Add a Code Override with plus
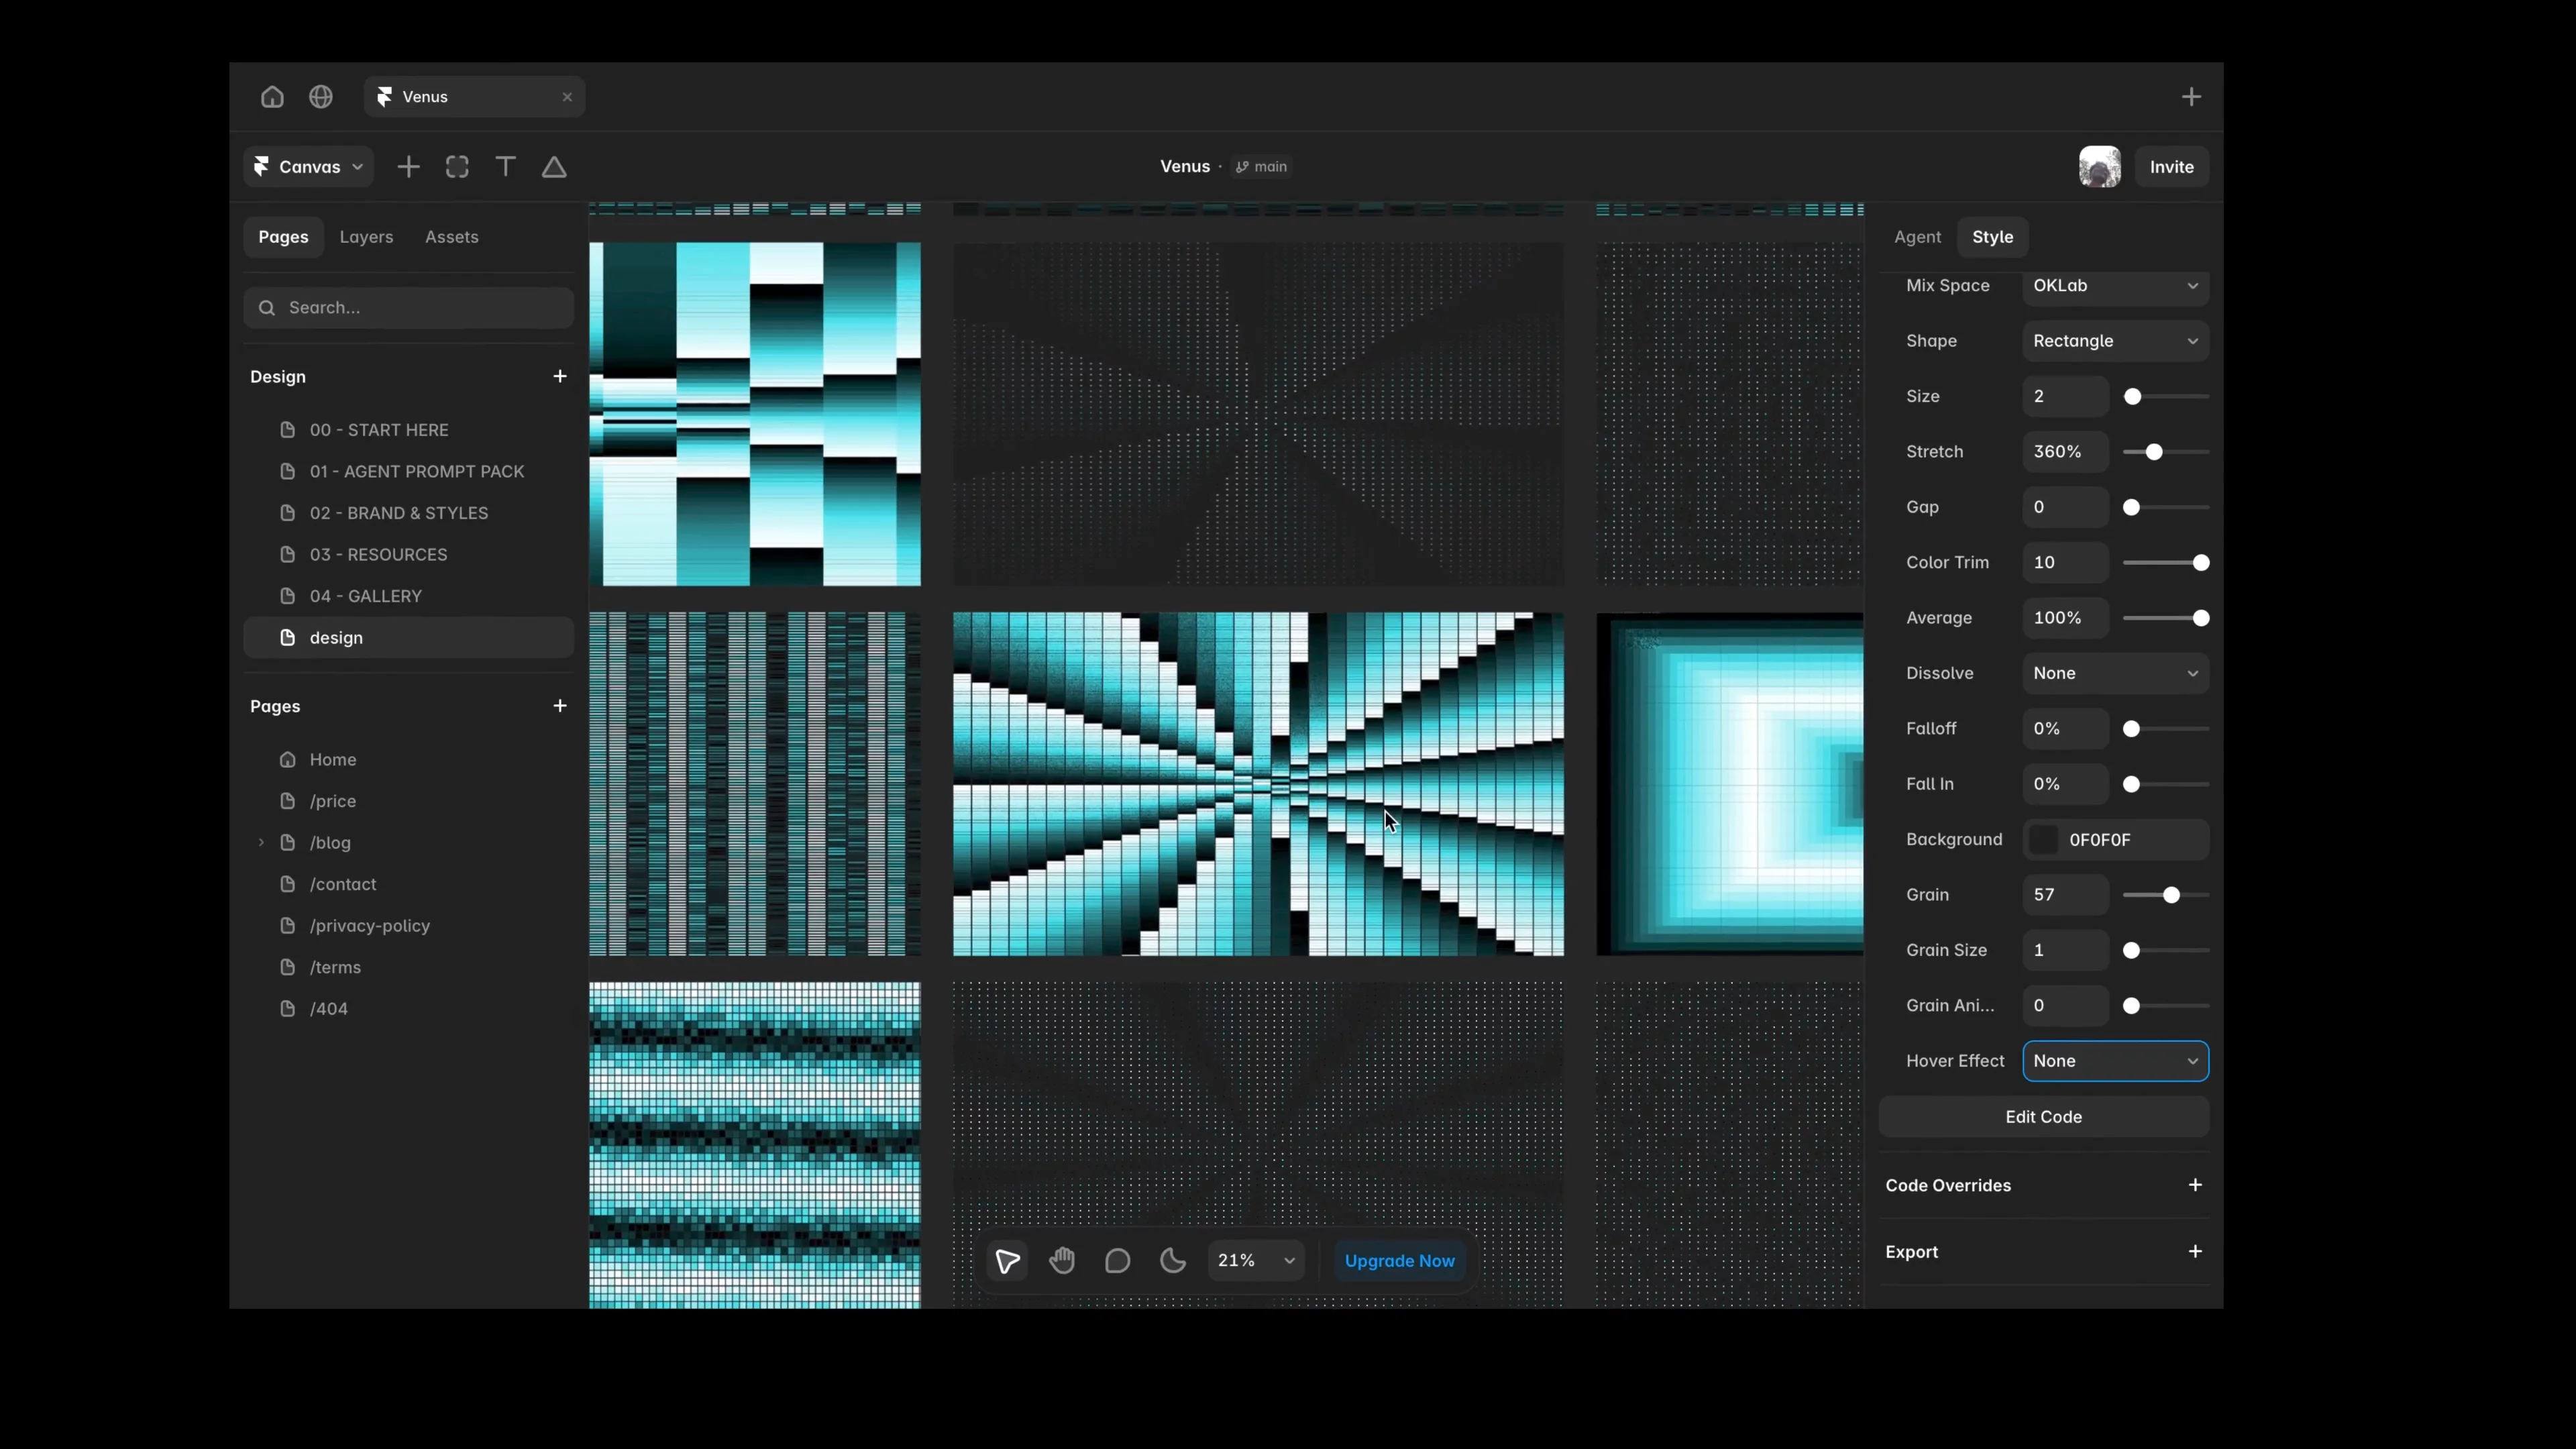The height and width of the screenshot is (1449, 2576). pyautogui.click(x=2195, y=1185)
